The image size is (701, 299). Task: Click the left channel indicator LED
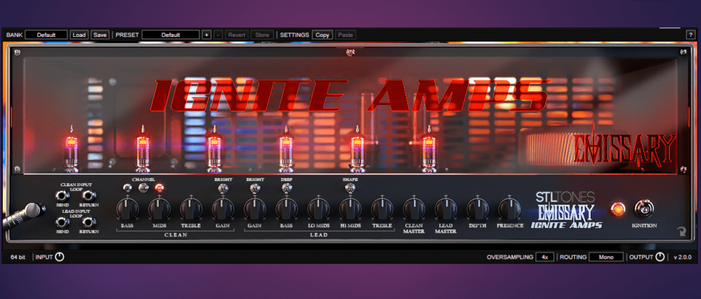127,187
